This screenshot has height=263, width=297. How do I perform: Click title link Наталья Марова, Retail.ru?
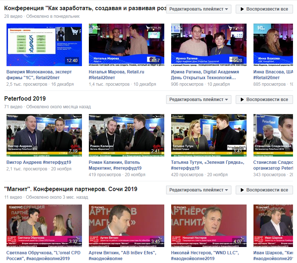[x=116, y=75]
